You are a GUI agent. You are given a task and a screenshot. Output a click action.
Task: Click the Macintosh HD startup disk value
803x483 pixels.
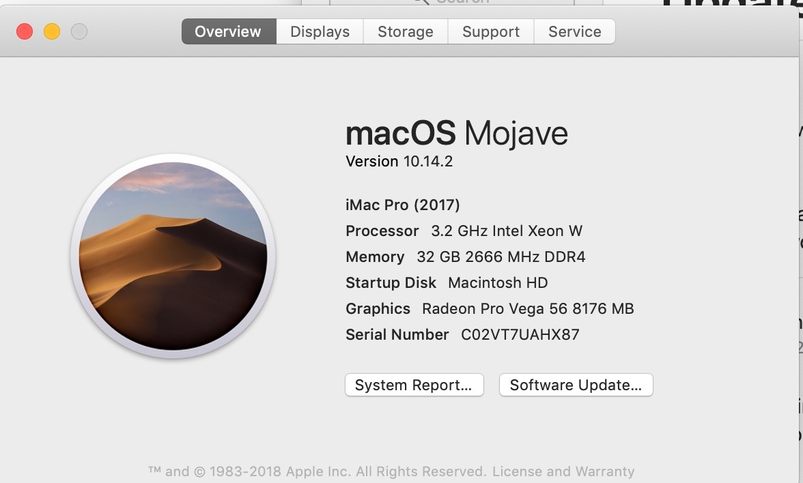coord(498,283)
